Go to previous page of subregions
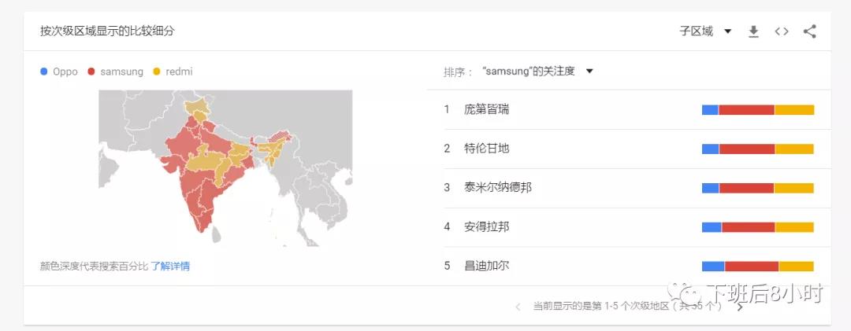The width and height of the screenshot is (851, 331). 518,307
